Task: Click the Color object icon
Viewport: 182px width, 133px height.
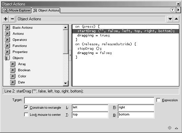Action: (13, 76)
